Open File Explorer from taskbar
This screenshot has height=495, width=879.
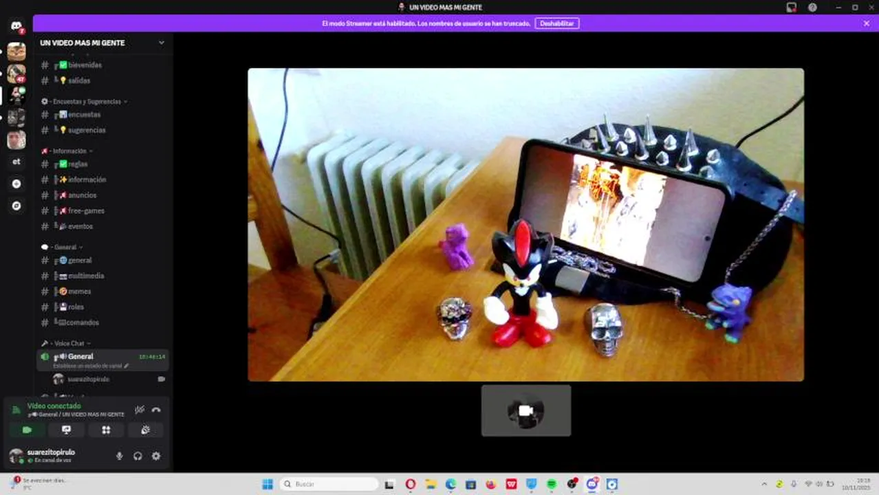431,484
